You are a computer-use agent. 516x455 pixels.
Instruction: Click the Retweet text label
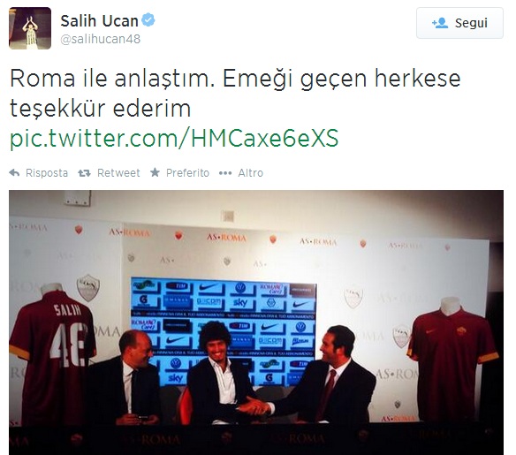118,172
